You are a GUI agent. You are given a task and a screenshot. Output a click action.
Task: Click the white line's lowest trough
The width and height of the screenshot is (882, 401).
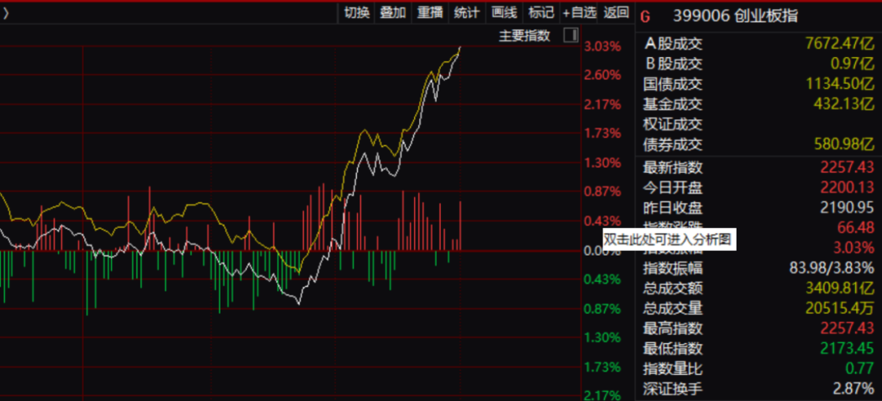point(299,304)
